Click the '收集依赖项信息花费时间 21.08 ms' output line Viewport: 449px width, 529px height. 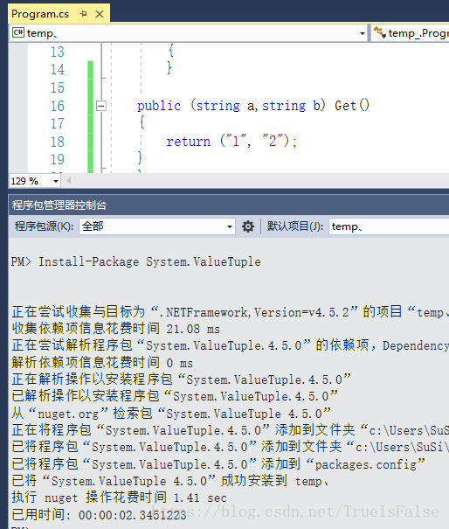pos(115,328)
